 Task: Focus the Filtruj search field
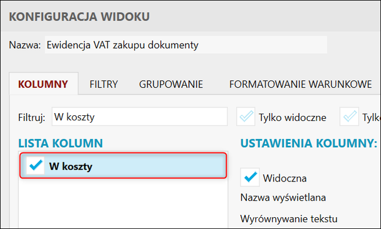point(139,117)
